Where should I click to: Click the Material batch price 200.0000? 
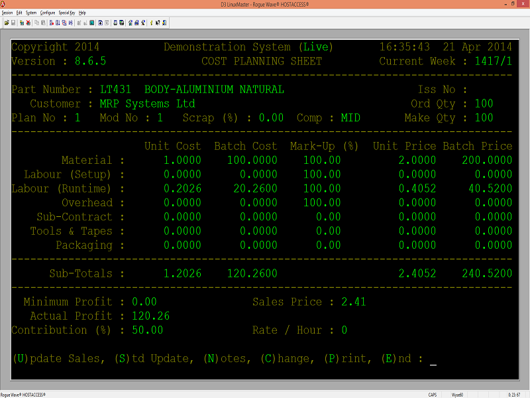click(x=487, y=160)
